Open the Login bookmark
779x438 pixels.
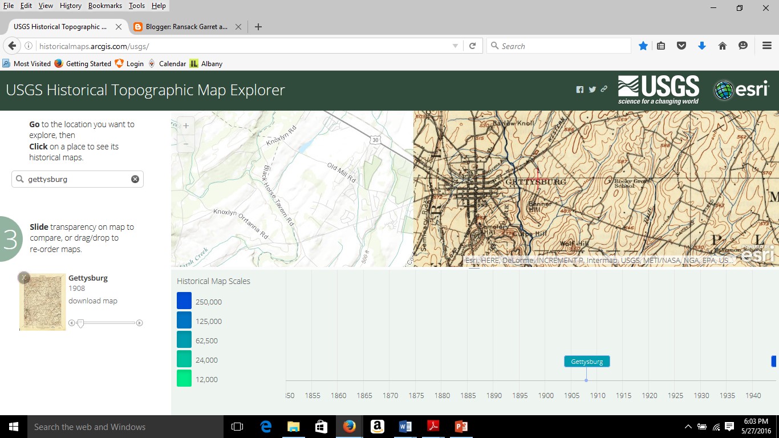click(129, 64)
